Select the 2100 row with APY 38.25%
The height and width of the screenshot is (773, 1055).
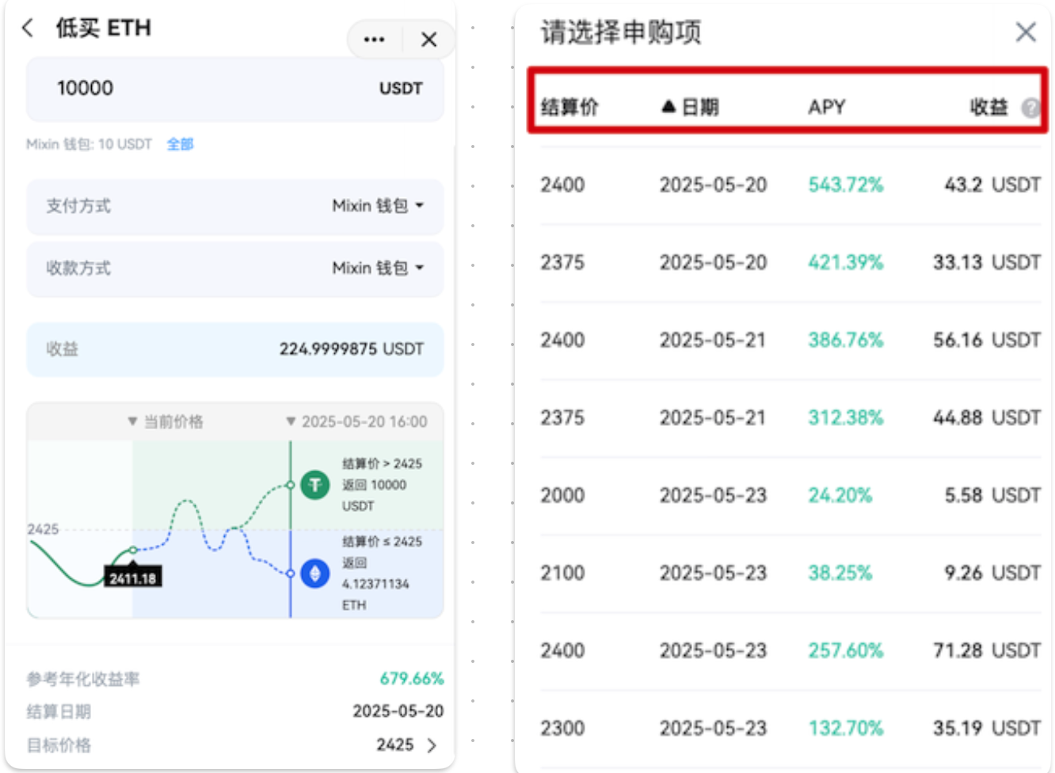click(x=790, y=573)
